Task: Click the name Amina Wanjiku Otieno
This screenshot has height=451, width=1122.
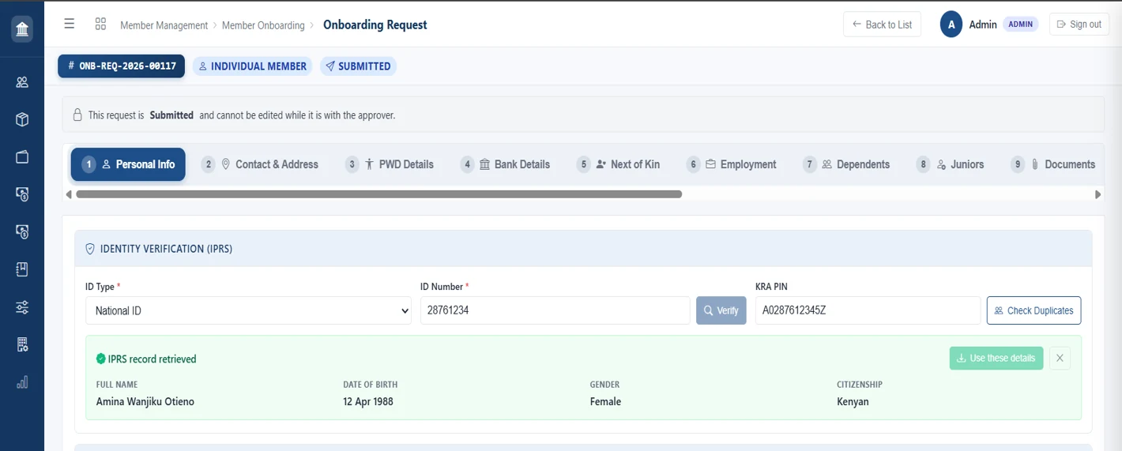Action: (x=145, y=401)
